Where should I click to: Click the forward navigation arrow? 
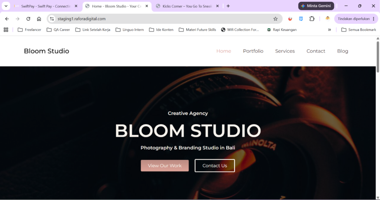(x=17, y=19)
